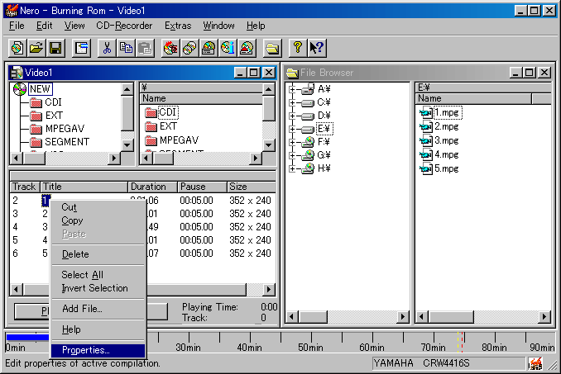Click Name column header in E:¥ pane
This screenshot has height=374, width=561.
473,98
